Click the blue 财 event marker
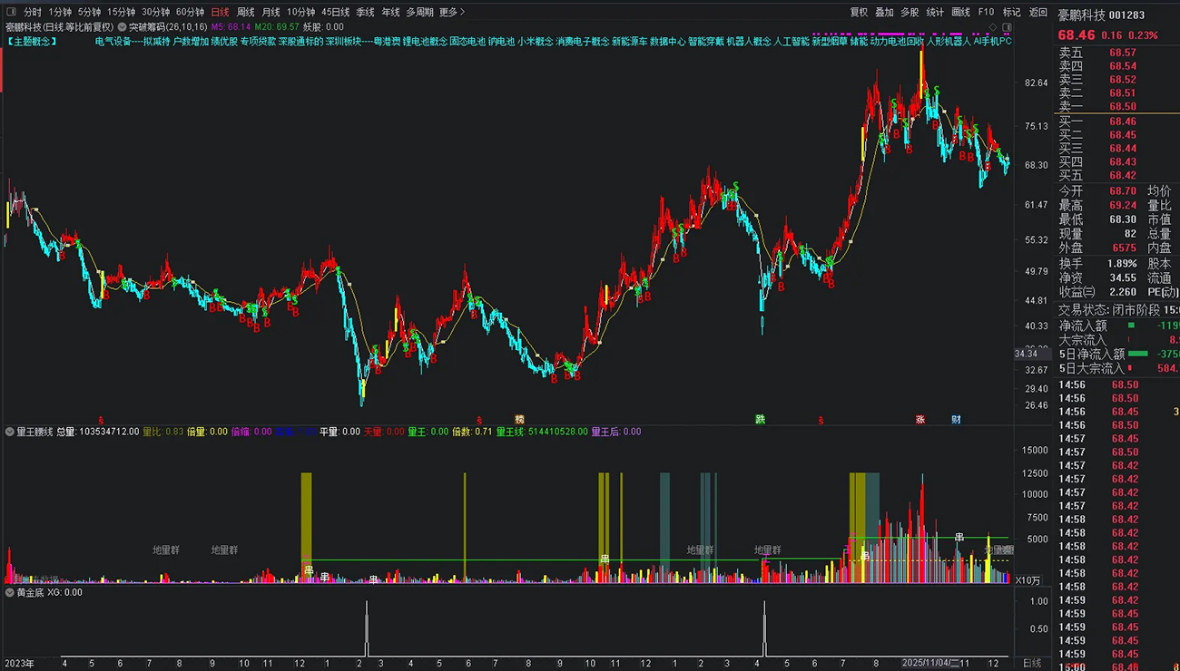The image size is (1180, 671). 956,420
